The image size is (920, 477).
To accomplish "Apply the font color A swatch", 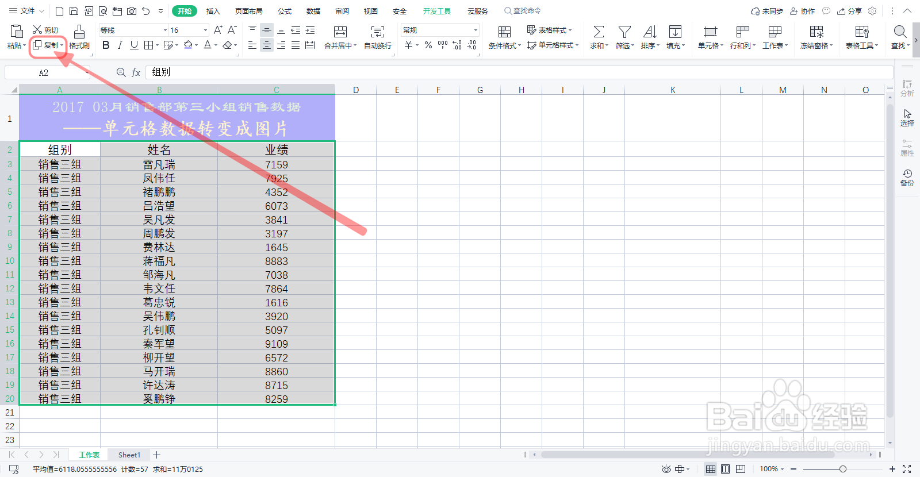I will [208, 45].
